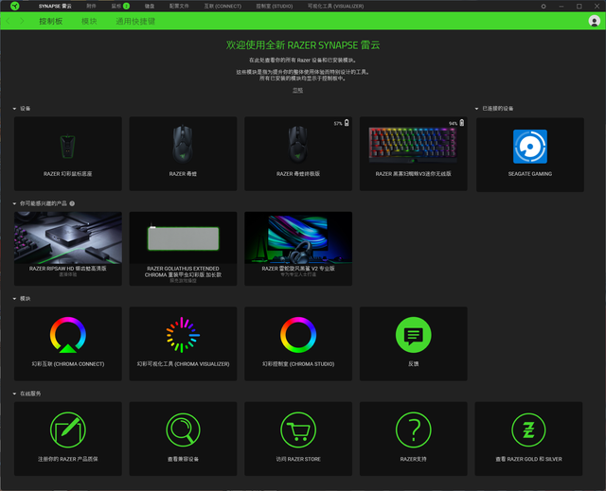Click the 访问 RAZER STORE label

(x=298, y=459)
